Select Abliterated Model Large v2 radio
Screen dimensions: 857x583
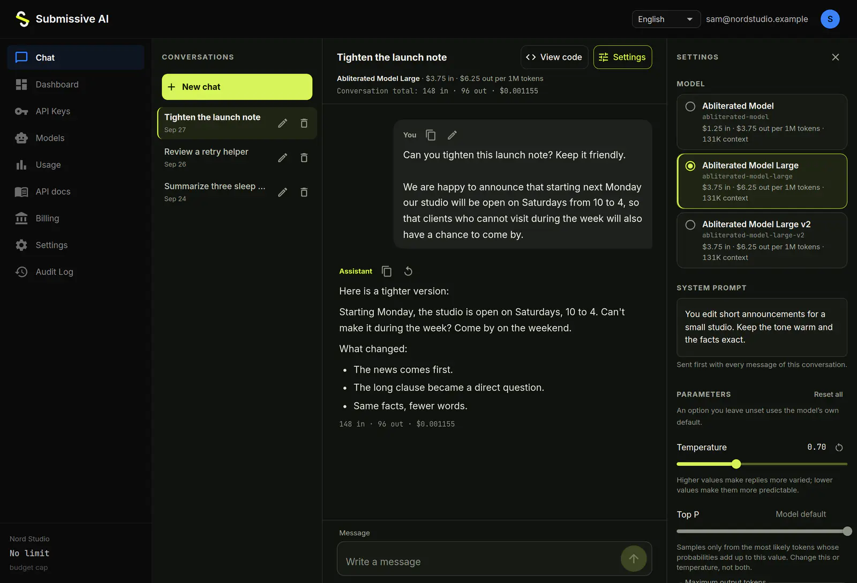pyautogui.click(x=690, y=225)
